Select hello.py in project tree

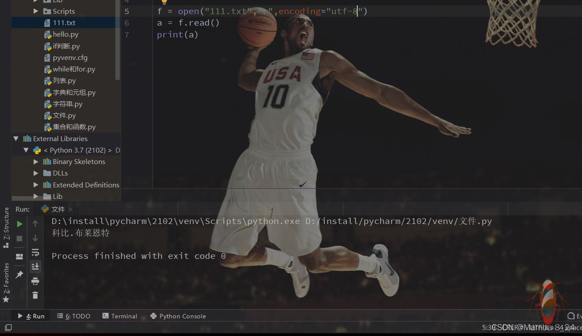pos(66,34)
